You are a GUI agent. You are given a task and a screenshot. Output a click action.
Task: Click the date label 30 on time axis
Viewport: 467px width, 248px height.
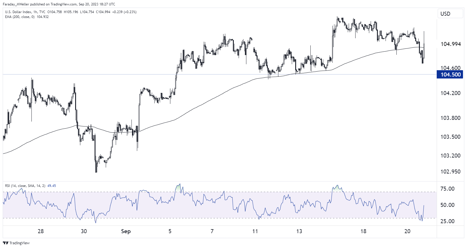pyautogui.click(x=84, y=231)
